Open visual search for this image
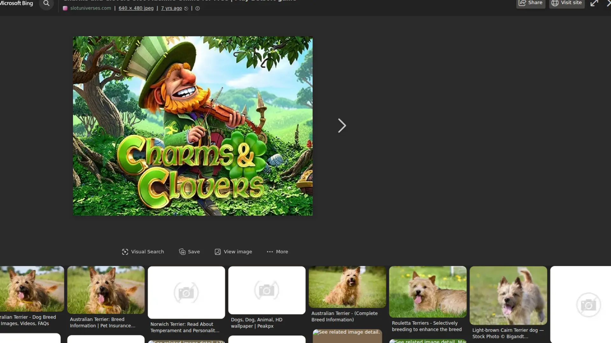This screenshot has width=611, height=343. pyautogui.click(x=143, y=252)
